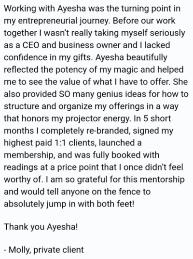193x259 pixels.
Task: Click the line 'Thank you Ayesha!'
Action: tap(41, 227)
